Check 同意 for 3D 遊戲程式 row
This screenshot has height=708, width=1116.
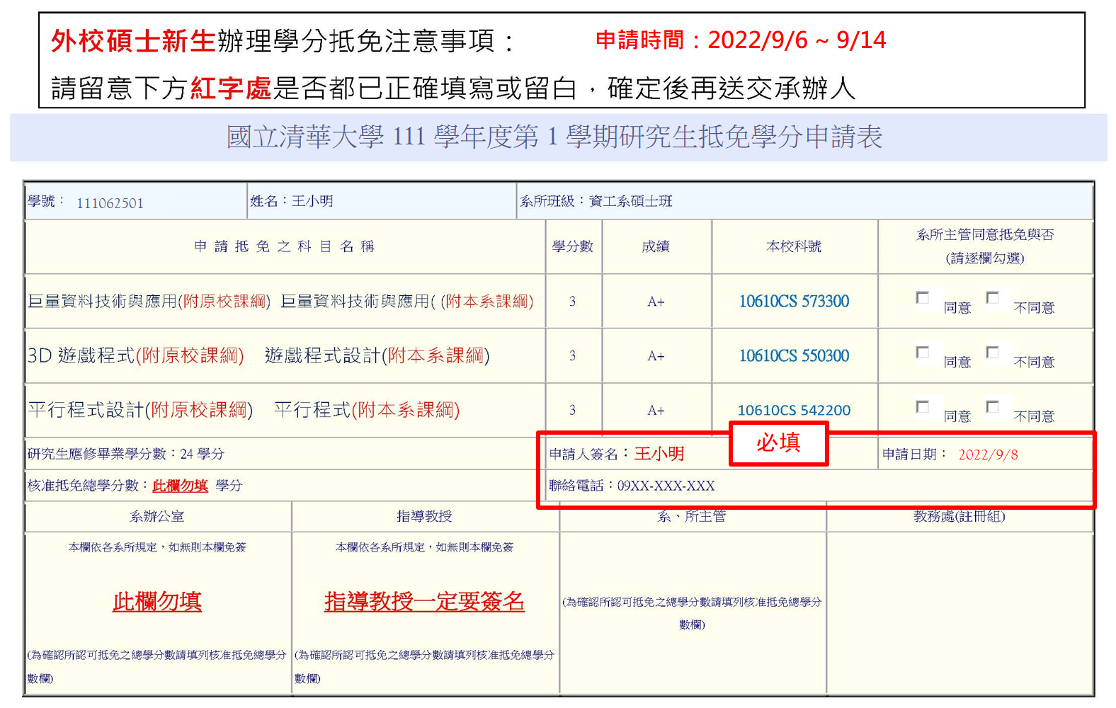(x=922, y=353)
